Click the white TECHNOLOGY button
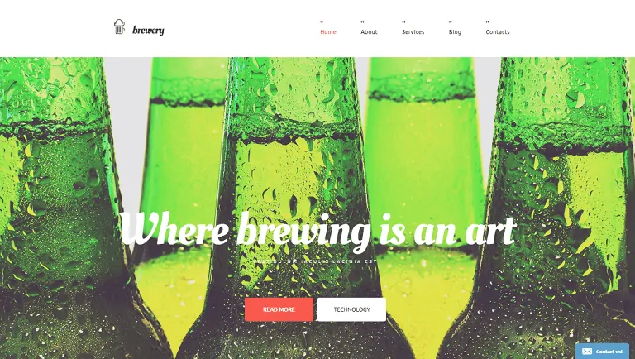The width and height of the screenshot is (635, 359). coord(351,309)
